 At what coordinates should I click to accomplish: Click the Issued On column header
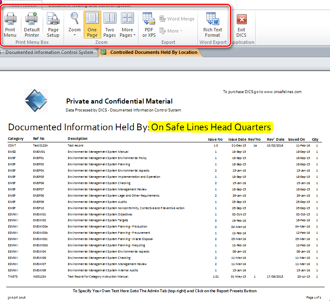[x=296, y=139]
